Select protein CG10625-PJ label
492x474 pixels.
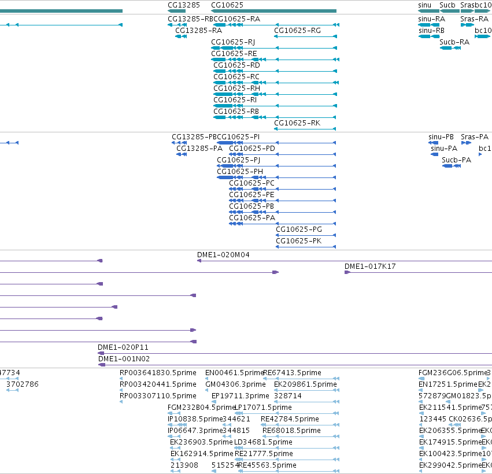pyautogui.click(x=238, y=160)
